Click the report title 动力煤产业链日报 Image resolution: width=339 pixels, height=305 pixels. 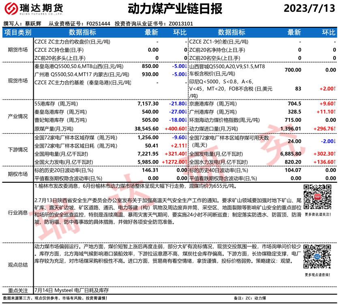(x=169, y=9)
